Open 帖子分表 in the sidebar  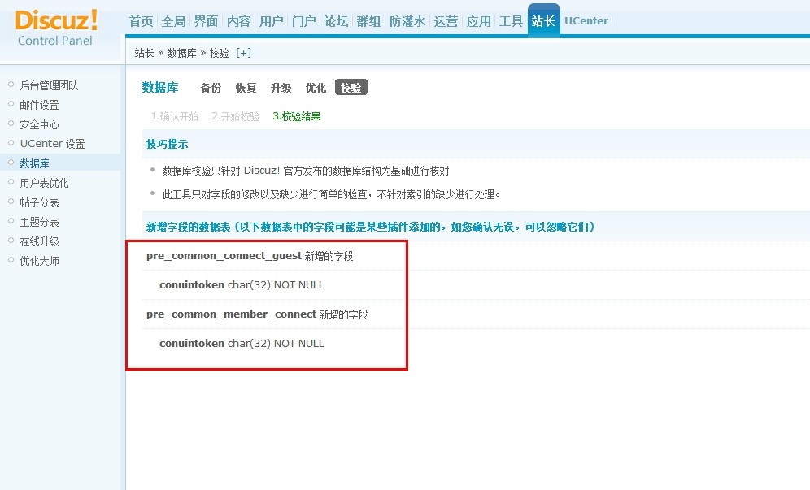(39, 202)
